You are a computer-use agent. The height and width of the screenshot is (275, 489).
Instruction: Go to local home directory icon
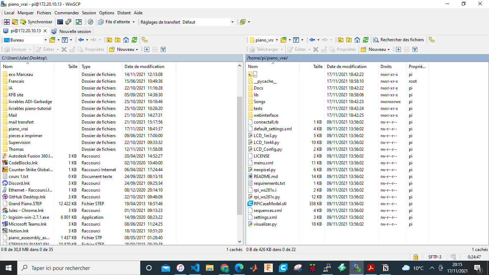click(x=126, y=40)
